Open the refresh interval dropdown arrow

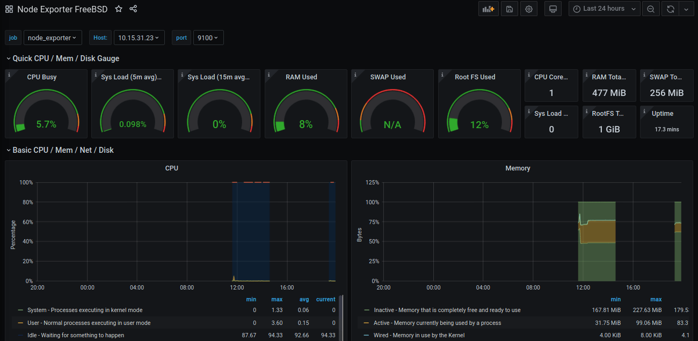click(686, 9)
